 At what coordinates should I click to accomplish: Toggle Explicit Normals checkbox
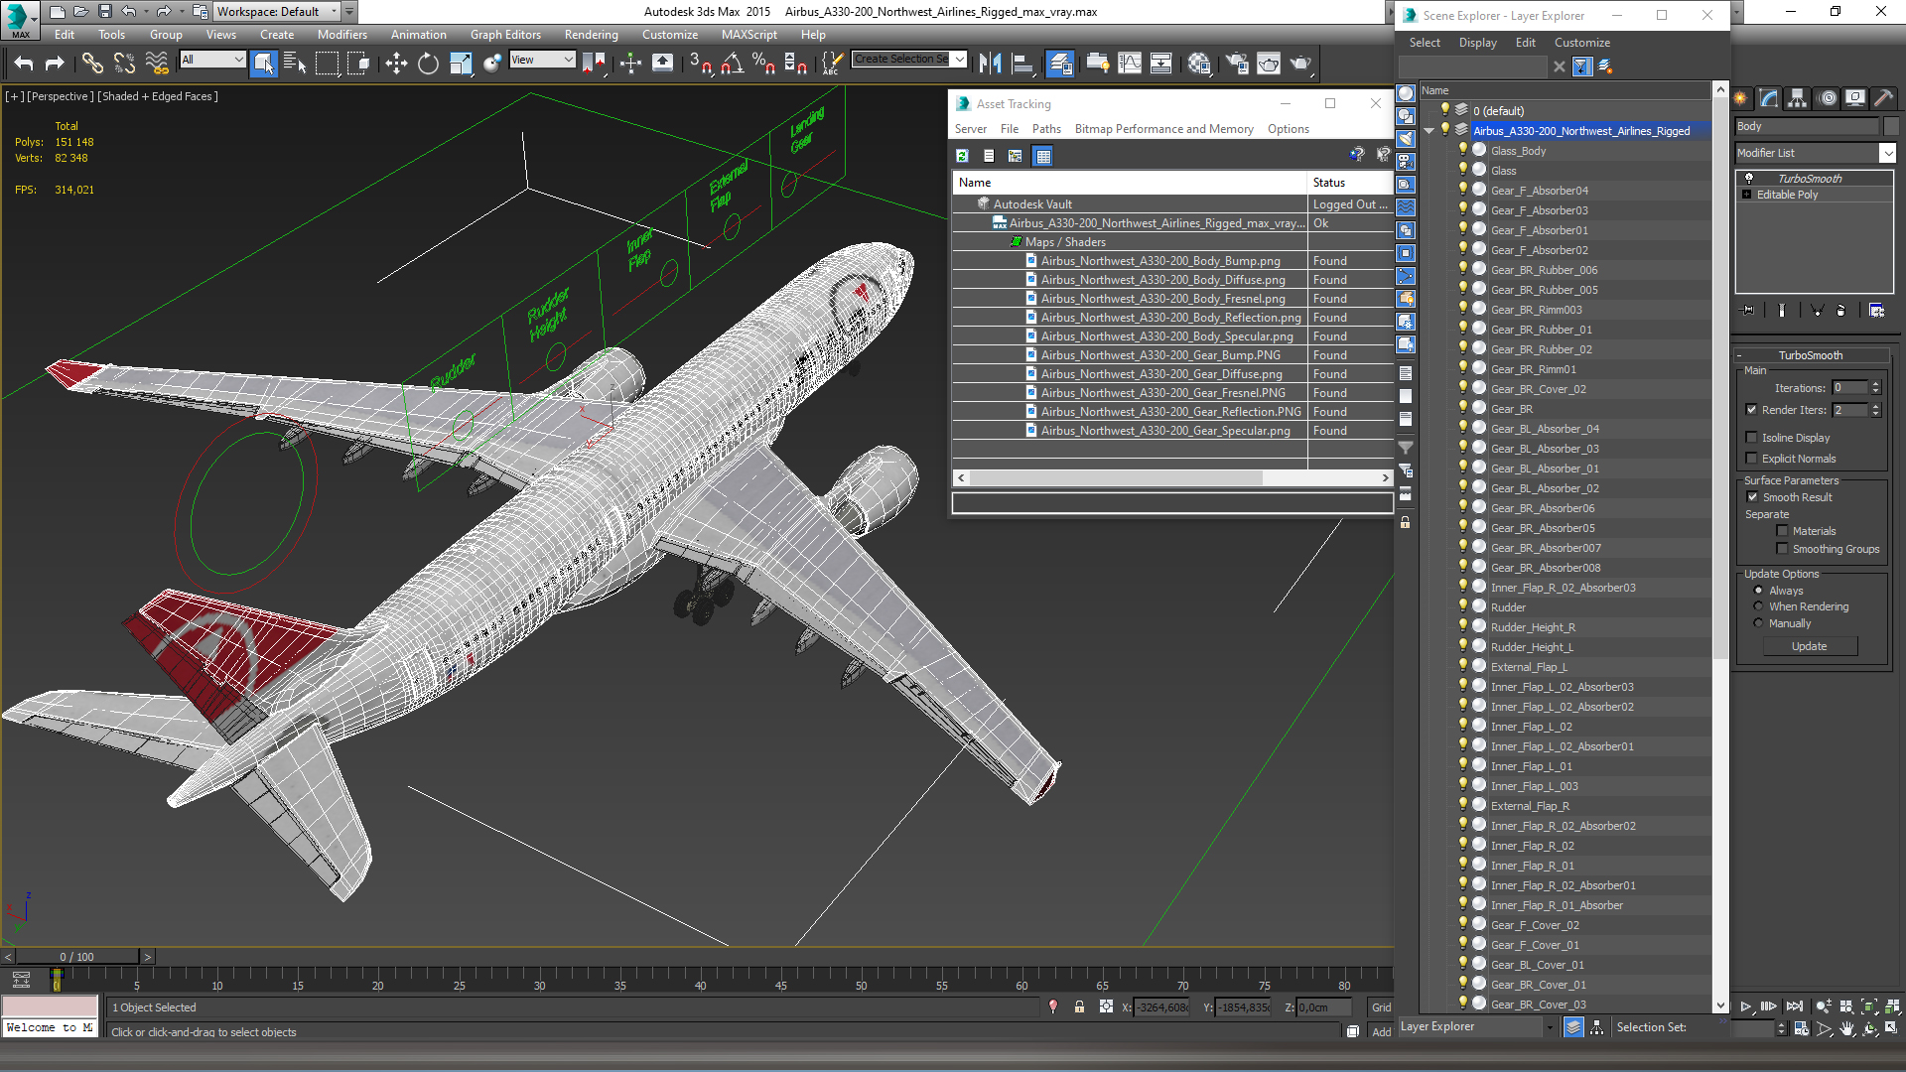1752,459
